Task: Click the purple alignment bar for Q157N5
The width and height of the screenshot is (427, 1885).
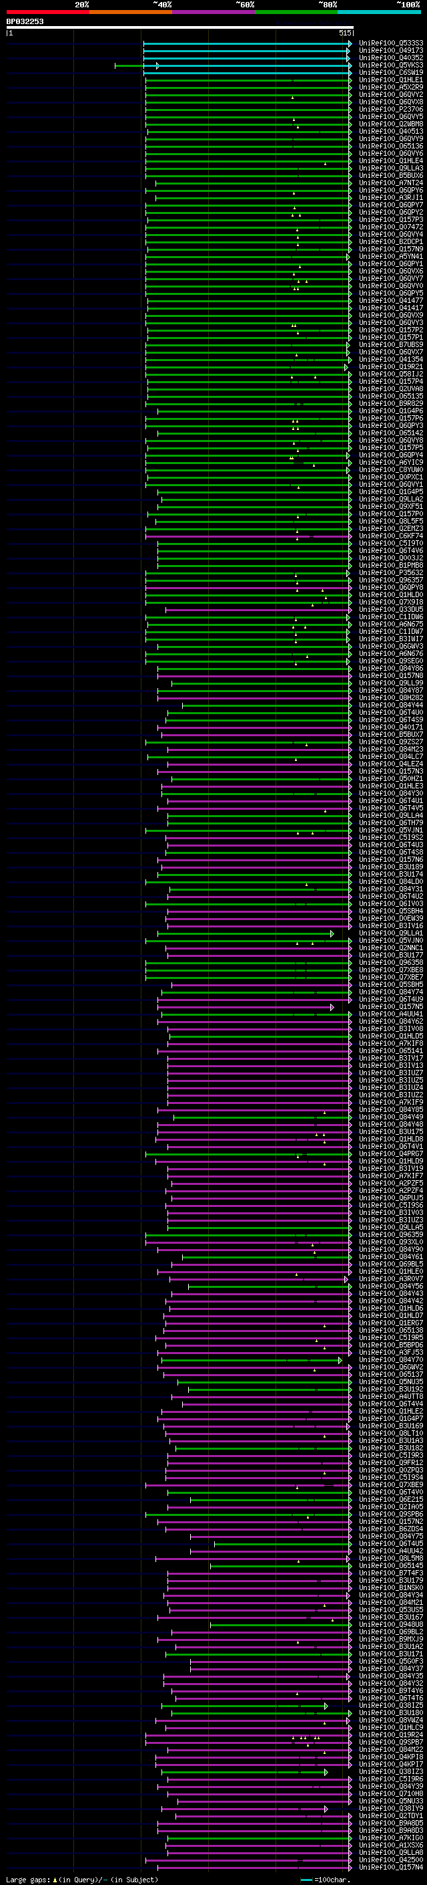Action: [x=246, y=1008]
